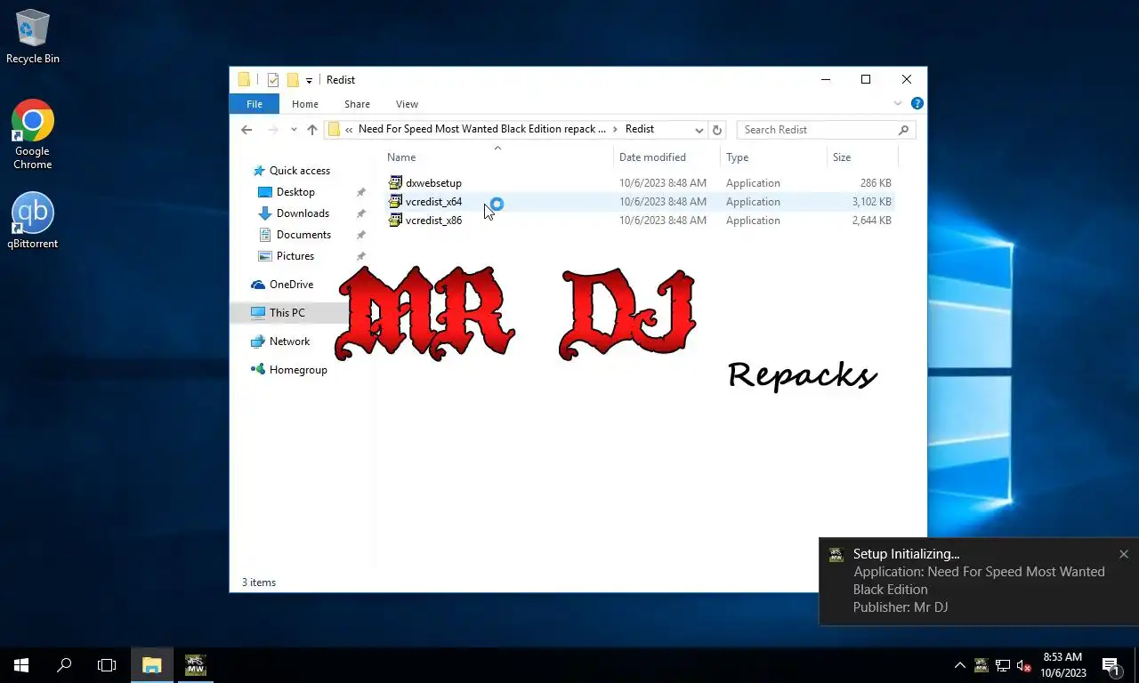Click the 286 KB size cell

tap(876, 183)
